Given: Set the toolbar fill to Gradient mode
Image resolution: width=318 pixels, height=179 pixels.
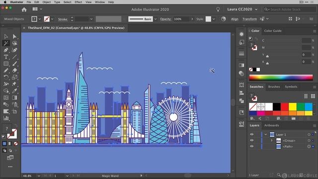Looking at the screenshot, I should point(10,144).
